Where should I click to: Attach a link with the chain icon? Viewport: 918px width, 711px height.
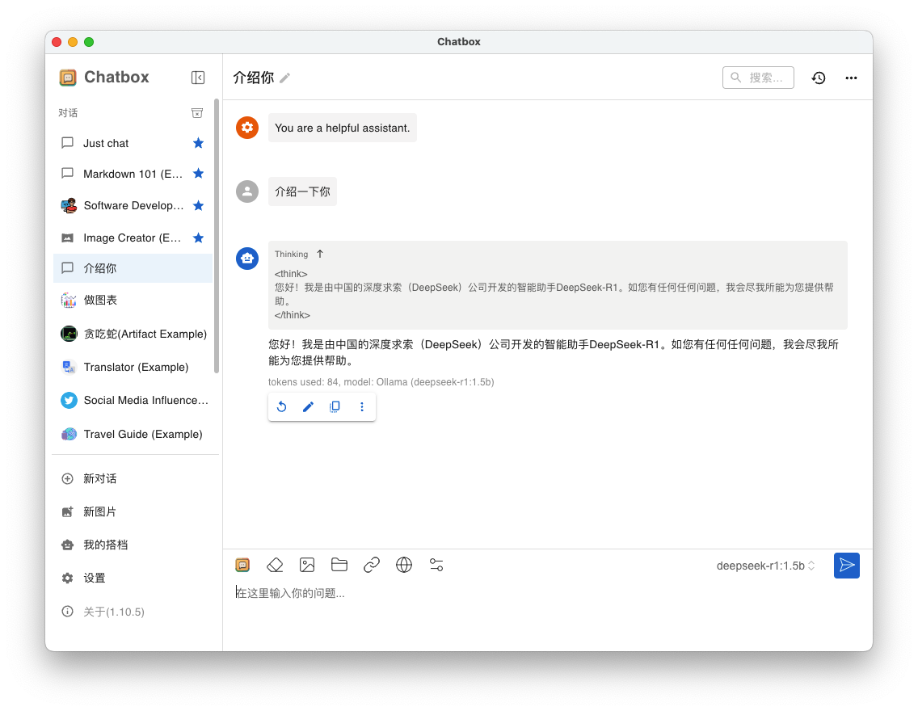coord(372,565)
